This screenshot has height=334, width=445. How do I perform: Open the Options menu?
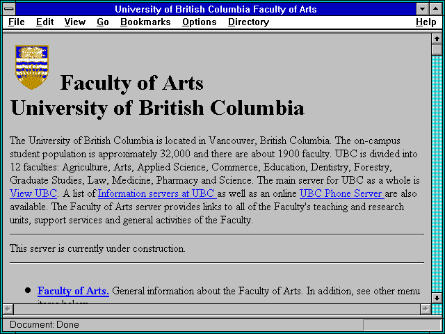coord(200,22)
